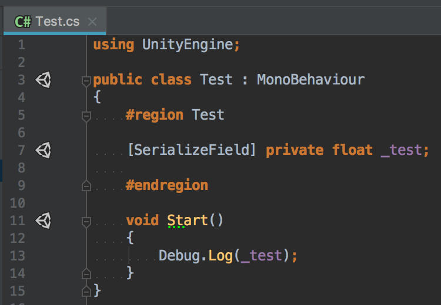The width and height of the screenshot is (441, 305).
Task: Collapse the Test class fold marker
Action: [x=86, y=82]
